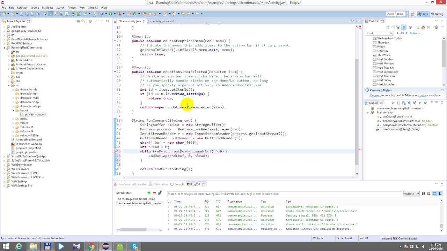Click the Connect link in Mylyn panel
Viewport: 447px width, 251px height.
[375, 95]
